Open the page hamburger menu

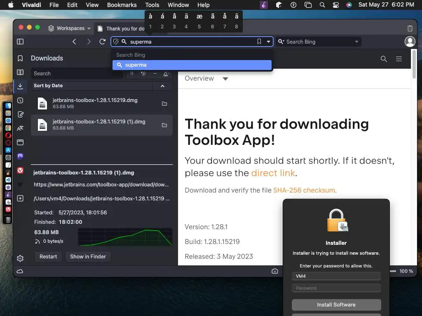(x=399, y=59)
